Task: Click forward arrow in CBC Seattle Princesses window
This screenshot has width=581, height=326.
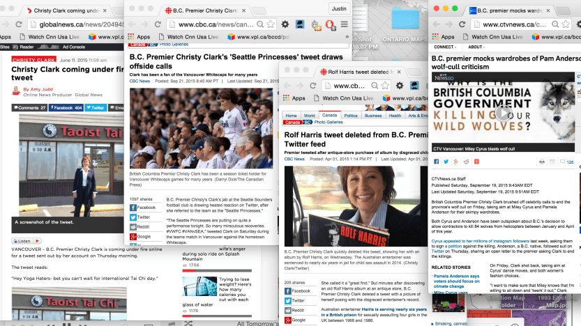Action: click(144, 24)
